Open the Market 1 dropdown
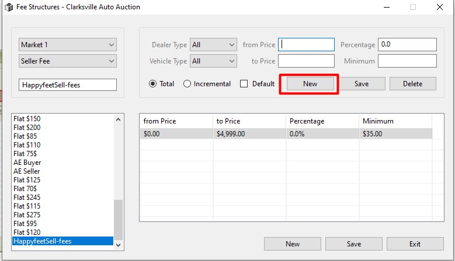This screenshot has width=455, height=261. [68, 45]
